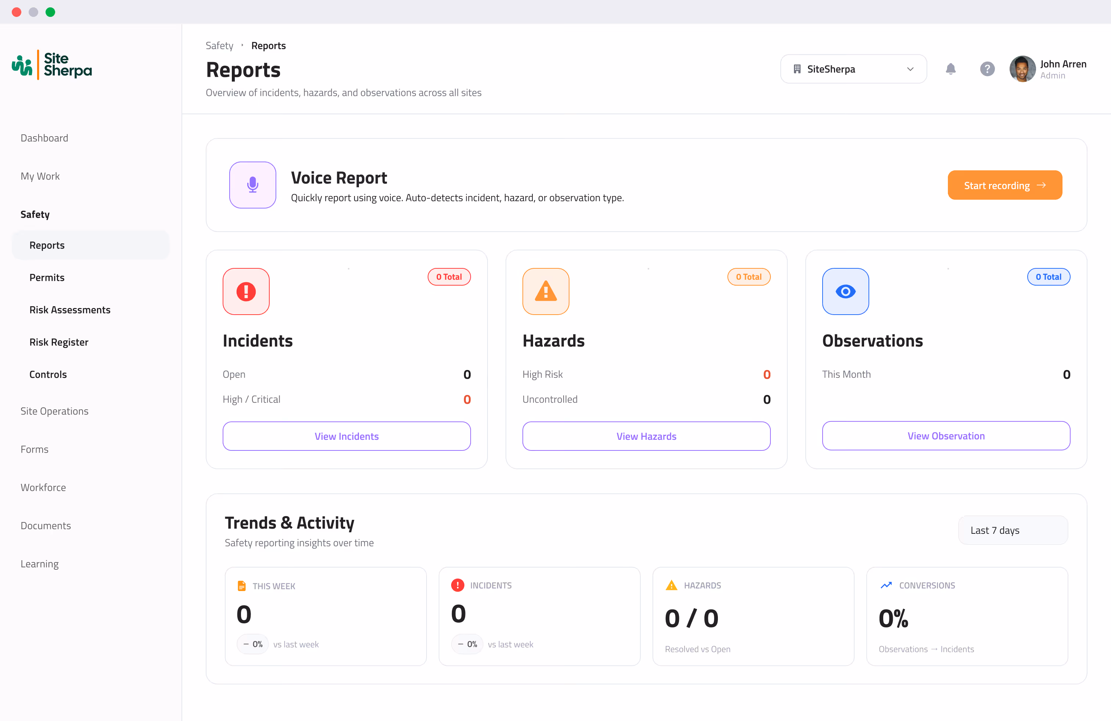
Task: Click the SiteSherpa logo in sidebar
Action: click(52, 65)
